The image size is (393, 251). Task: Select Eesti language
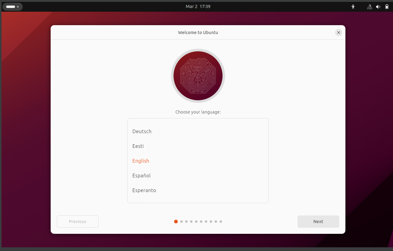click(x=198, y=146)
